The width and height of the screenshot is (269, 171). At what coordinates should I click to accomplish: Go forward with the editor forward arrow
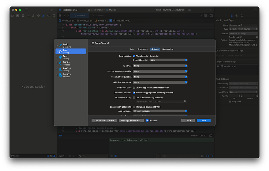click(x=68, y=16)
